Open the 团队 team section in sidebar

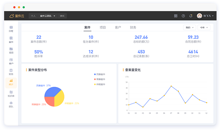11,104
